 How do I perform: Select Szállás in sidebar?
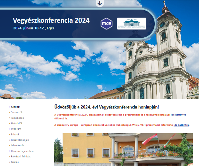coord(15,162)
